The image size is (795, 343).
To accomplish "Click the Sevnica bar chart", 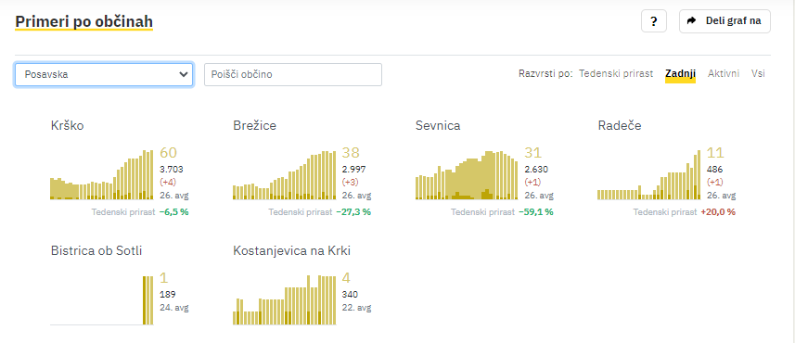I will click(x=467, y=175).
